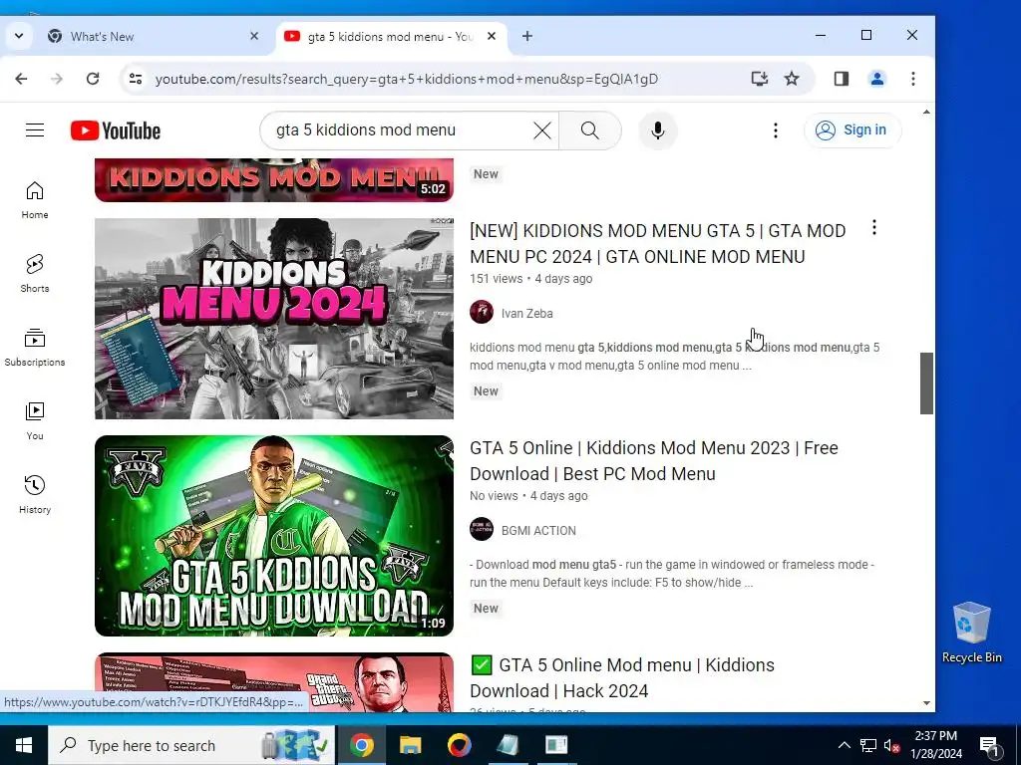Clear the search box with the X icon
This screenshot has height=765, width=1021.
[541, 130]
